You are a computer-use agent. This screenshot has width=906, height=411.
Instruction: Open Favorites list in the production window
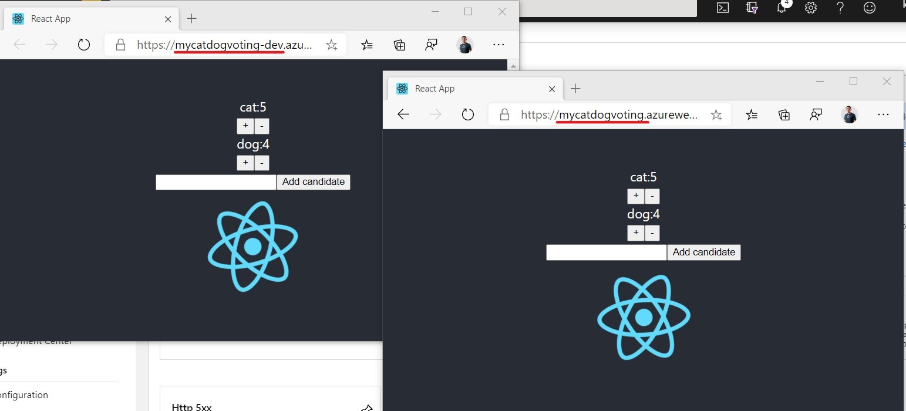tap(752, 114)
